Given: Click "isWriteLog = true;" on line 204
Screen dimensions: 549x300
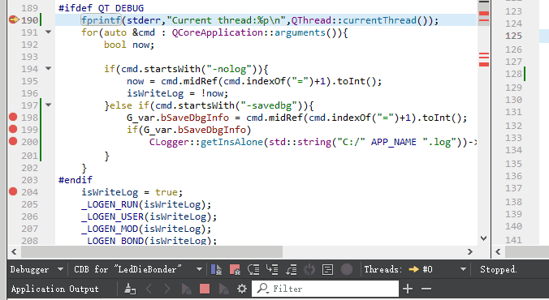Looking at the screenshot, I should click(x=132, y=192).
